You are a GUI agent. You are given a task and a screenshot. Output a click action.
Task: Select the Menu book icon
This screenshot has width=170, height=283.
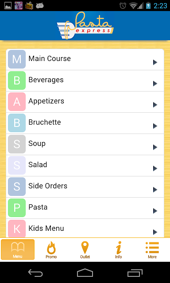click(18, 248)
